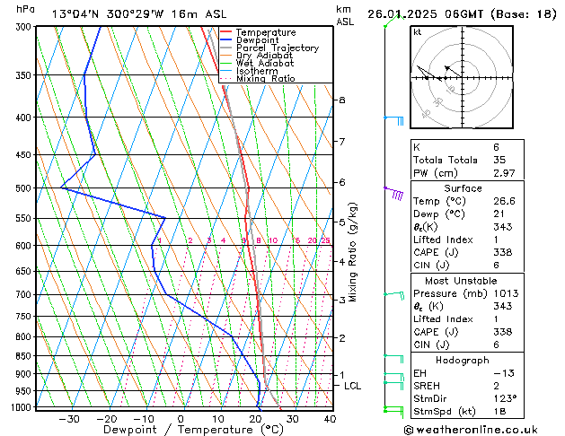Click the hodograph center crosshair
Image resolution: width=565 pixels, height=436 pixels.
pyautogui.click(x=463, y=77)
